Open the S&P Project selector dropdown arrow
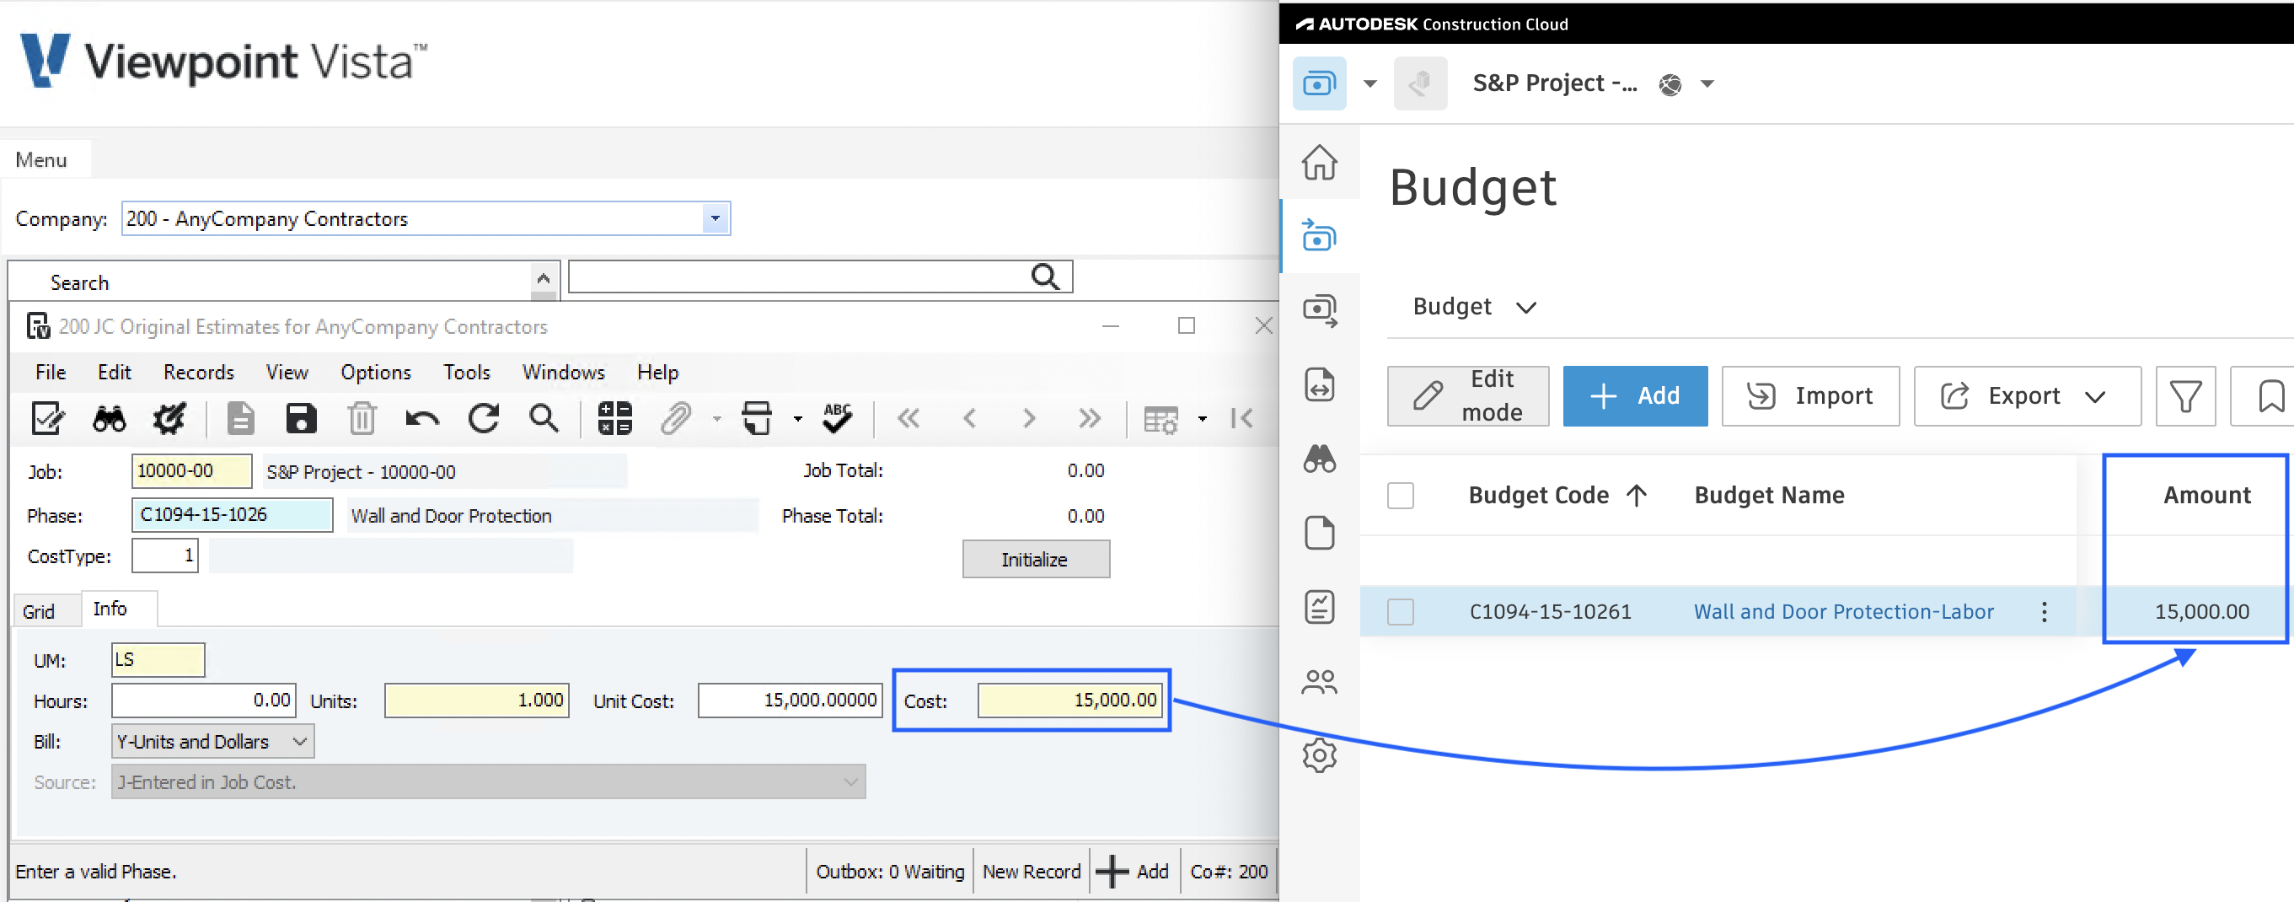Image resolution: width=2294 pixels, height=902 pixels. coord(1707,83)
